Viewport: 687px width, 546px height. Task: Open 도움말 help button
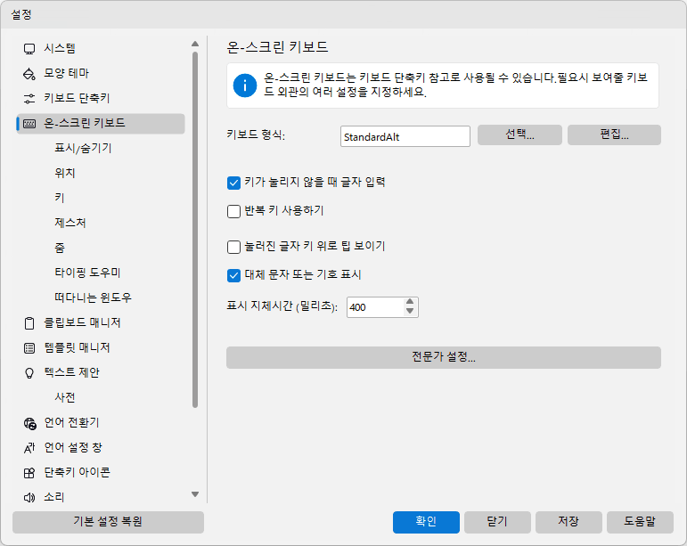point(640,522)
